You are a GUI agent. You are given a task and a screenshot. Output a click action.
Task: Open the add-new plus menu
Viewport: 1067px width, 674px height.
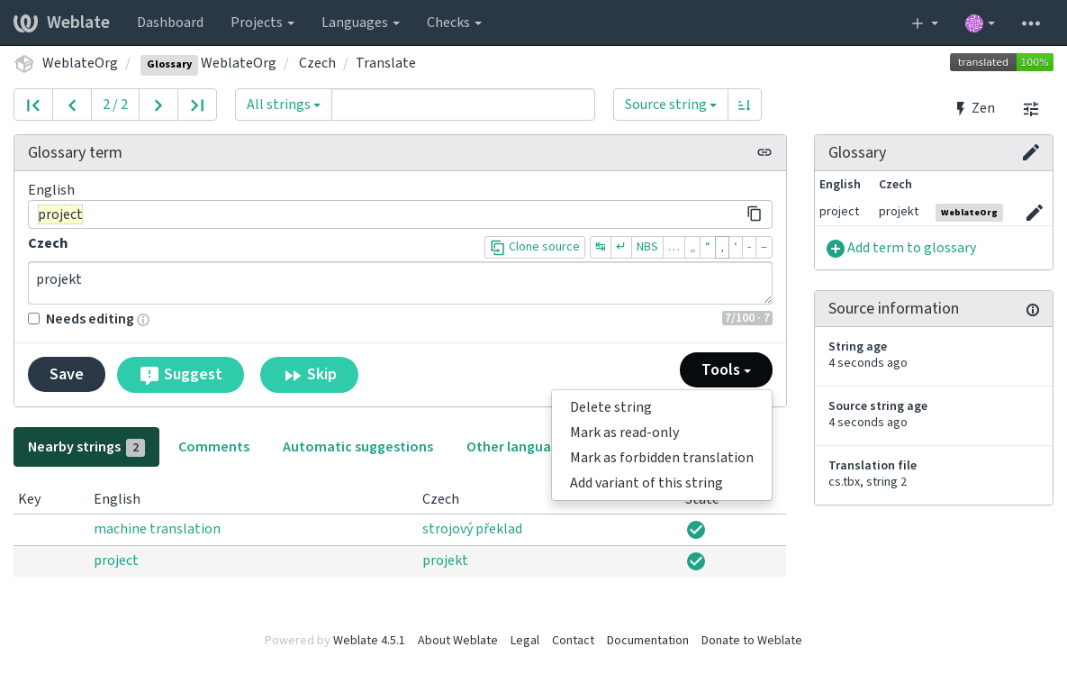pos(924,23)
